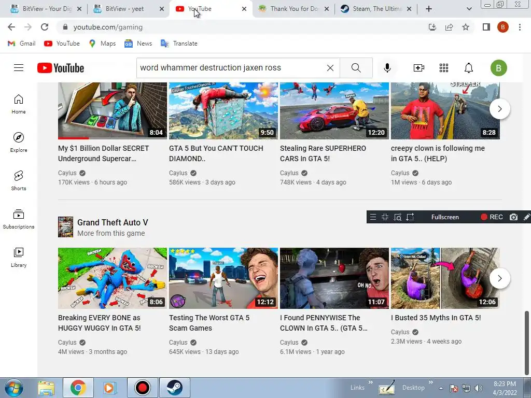Click the volume speaker tray icon
This screenshot has height=398, width=531.
coord(478,388)
